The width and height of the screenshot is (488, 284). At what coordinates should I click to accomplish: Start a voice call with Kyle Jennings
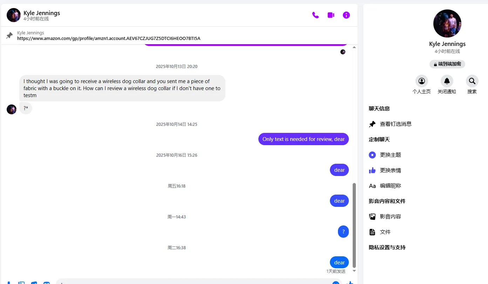point(316,15)
